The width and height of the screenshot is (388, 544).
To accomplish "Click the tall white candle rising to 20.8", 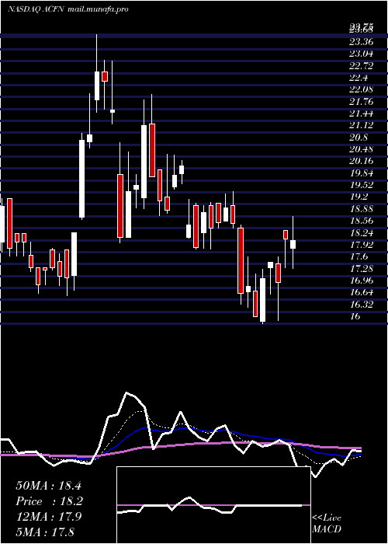I will [x=81, y=176].
